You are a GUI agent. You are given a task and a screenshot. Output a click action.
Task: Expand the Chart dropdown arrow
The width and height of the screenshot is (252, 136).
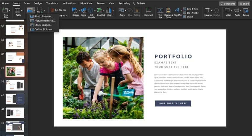point(114,11)
